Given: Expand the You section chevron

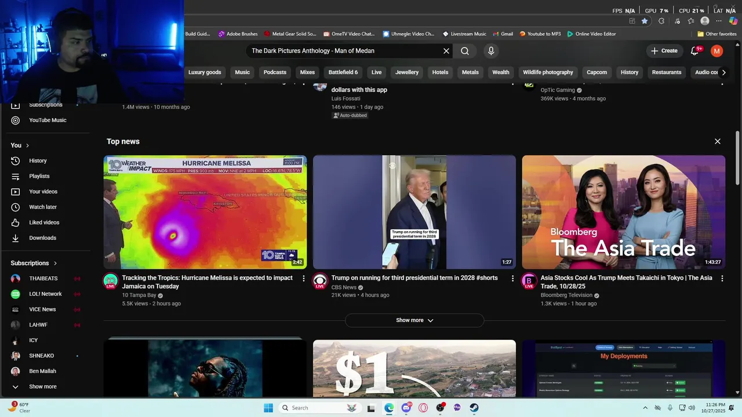Looking at the screenshot, I should pos(27,145).
